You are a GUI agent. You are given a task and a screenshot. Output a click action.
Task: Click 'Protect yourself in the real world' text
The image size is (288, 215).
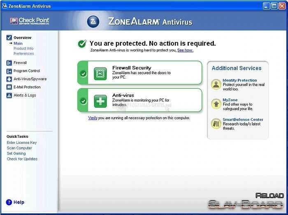[x=244, y=87]
